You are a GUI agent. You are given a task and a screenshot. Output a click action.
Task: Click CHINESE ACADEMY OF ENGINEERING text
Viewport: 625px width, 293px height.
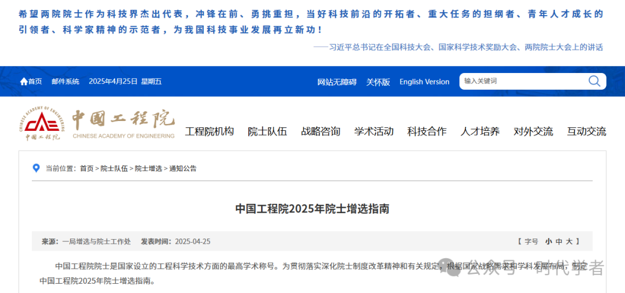pos(124,136)
